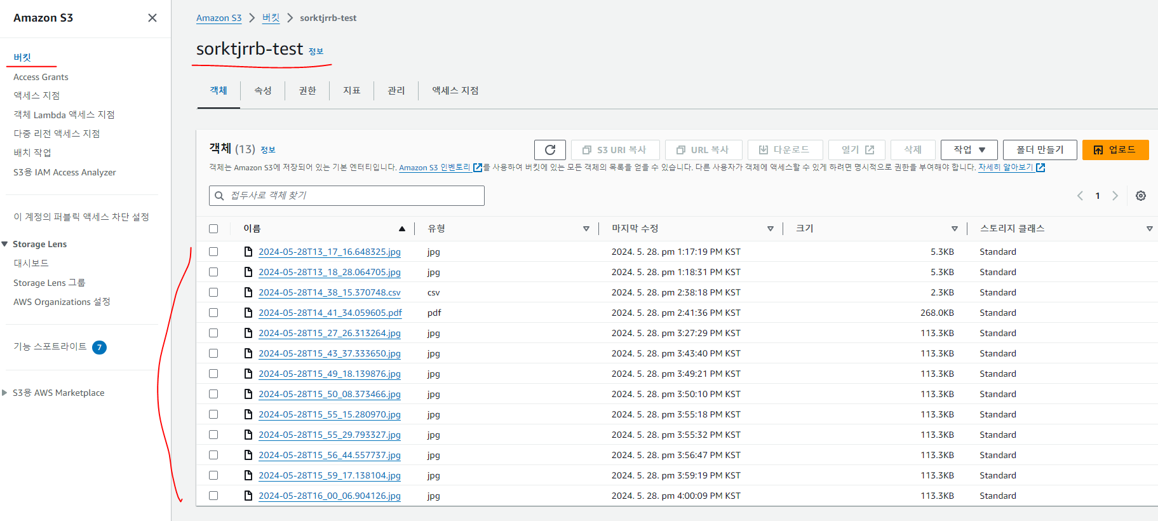Image resolution: width=1158 pixels, height=521 pixels.
Task: Click the S3 URI 복사 button
Action: pyautogui.click(x=615, y=150)
